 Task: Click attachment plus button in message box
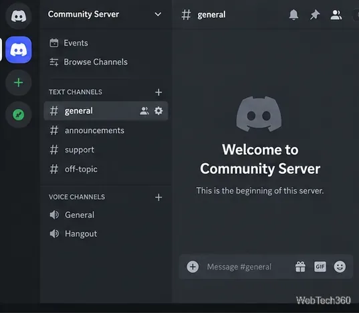point(193,267)
